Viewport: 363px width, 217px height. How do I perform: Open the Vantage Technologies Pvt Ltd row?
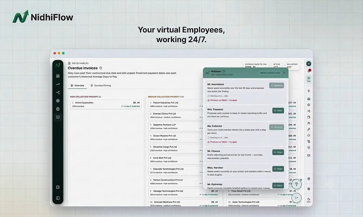click(184, 193)
